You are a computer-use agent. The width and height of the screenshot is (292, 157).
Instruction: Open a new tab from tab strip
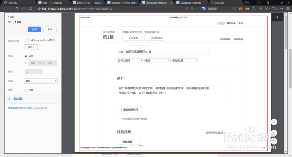[x=247, y=3]
